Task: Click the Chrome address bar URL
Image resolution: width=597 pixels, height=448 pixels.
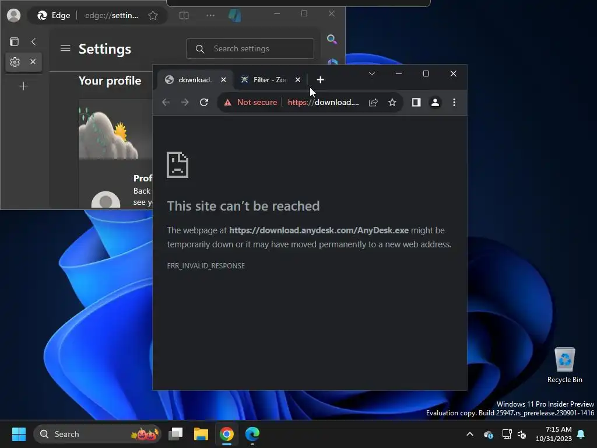Action: [x=323, y=102]
